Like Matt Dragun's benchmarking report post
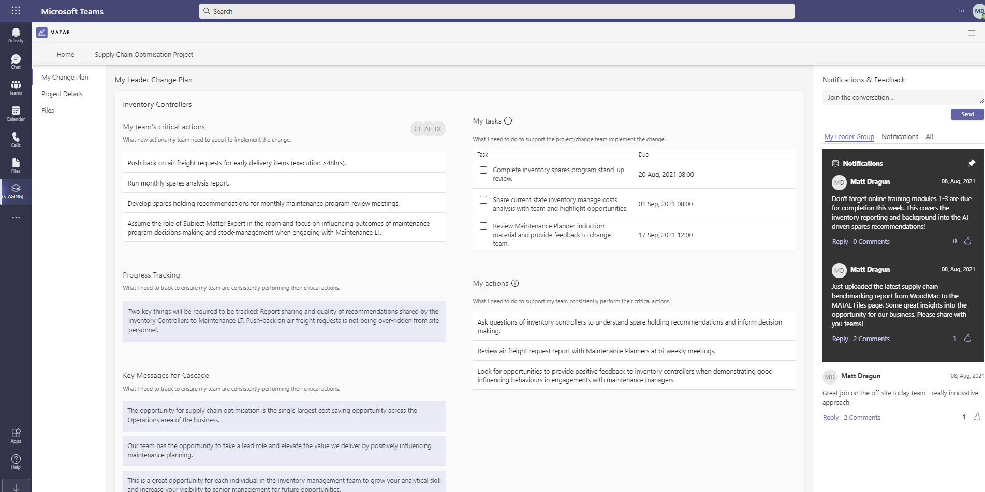Image resolution: width=985 pixels, height=492 pixels. tap(967, 339)
